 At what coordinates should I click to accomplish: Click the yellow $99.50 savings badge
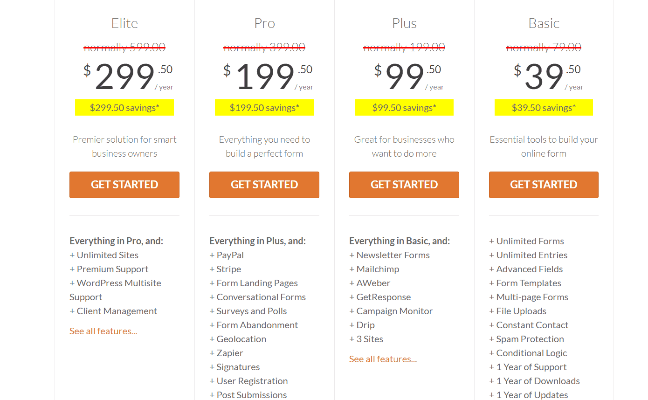click(404, 108)
